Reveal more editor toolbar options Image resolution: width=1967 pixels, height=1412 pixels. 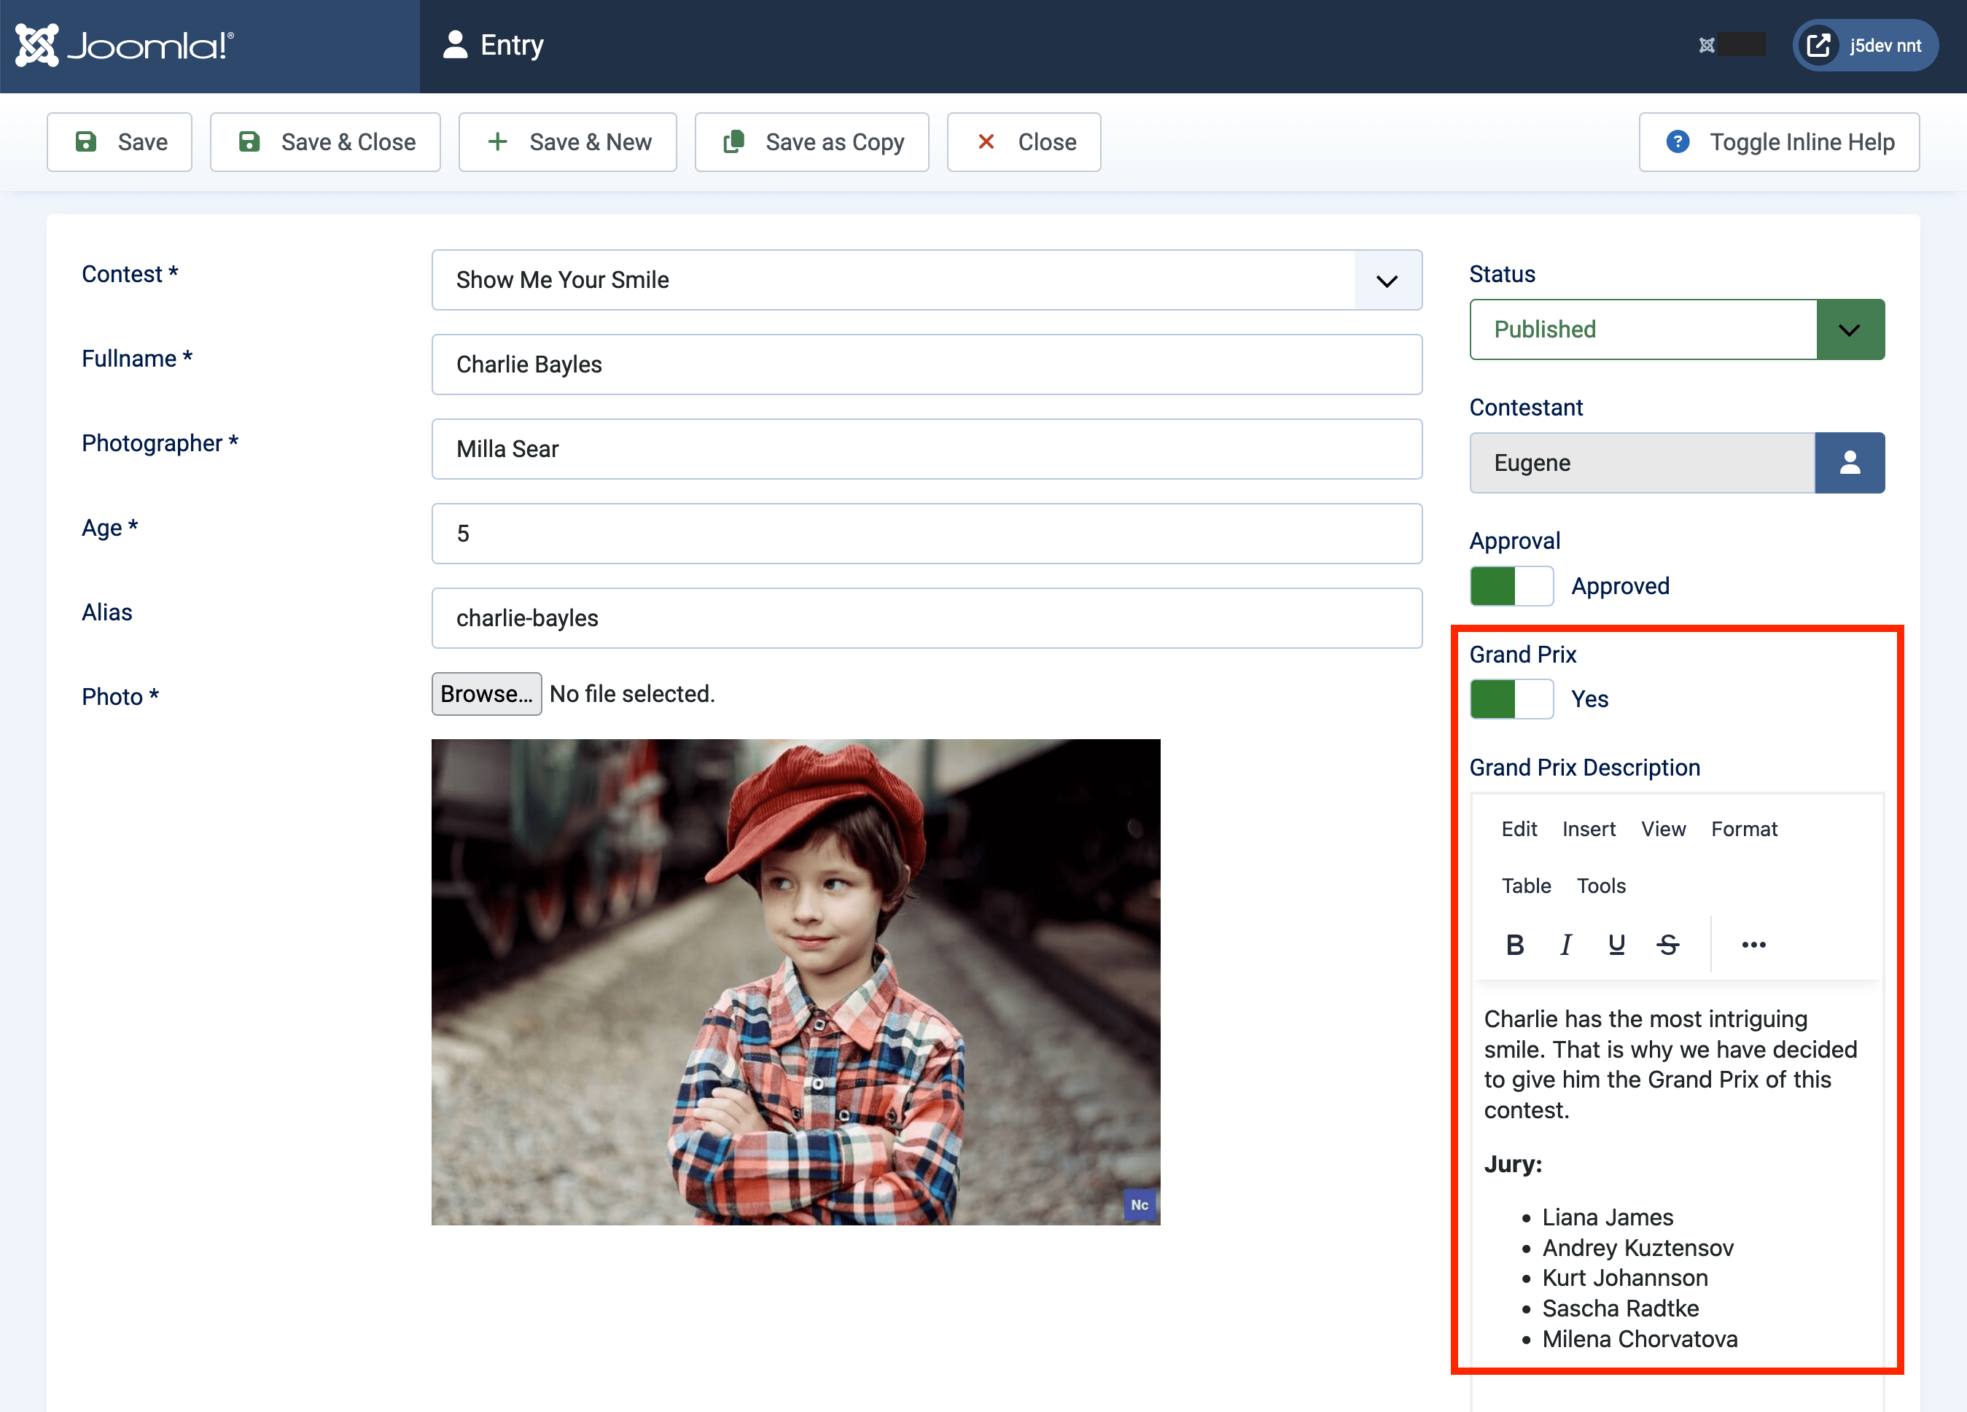1753,945
